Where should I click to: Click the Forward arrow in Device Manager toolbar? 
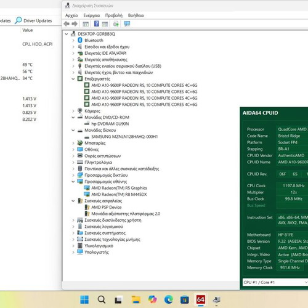75,24
